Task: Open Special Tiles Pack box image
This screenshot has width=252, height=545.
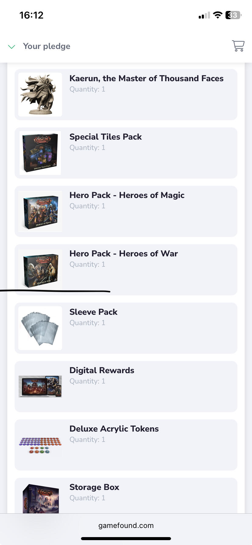Action: pos(40,153)
